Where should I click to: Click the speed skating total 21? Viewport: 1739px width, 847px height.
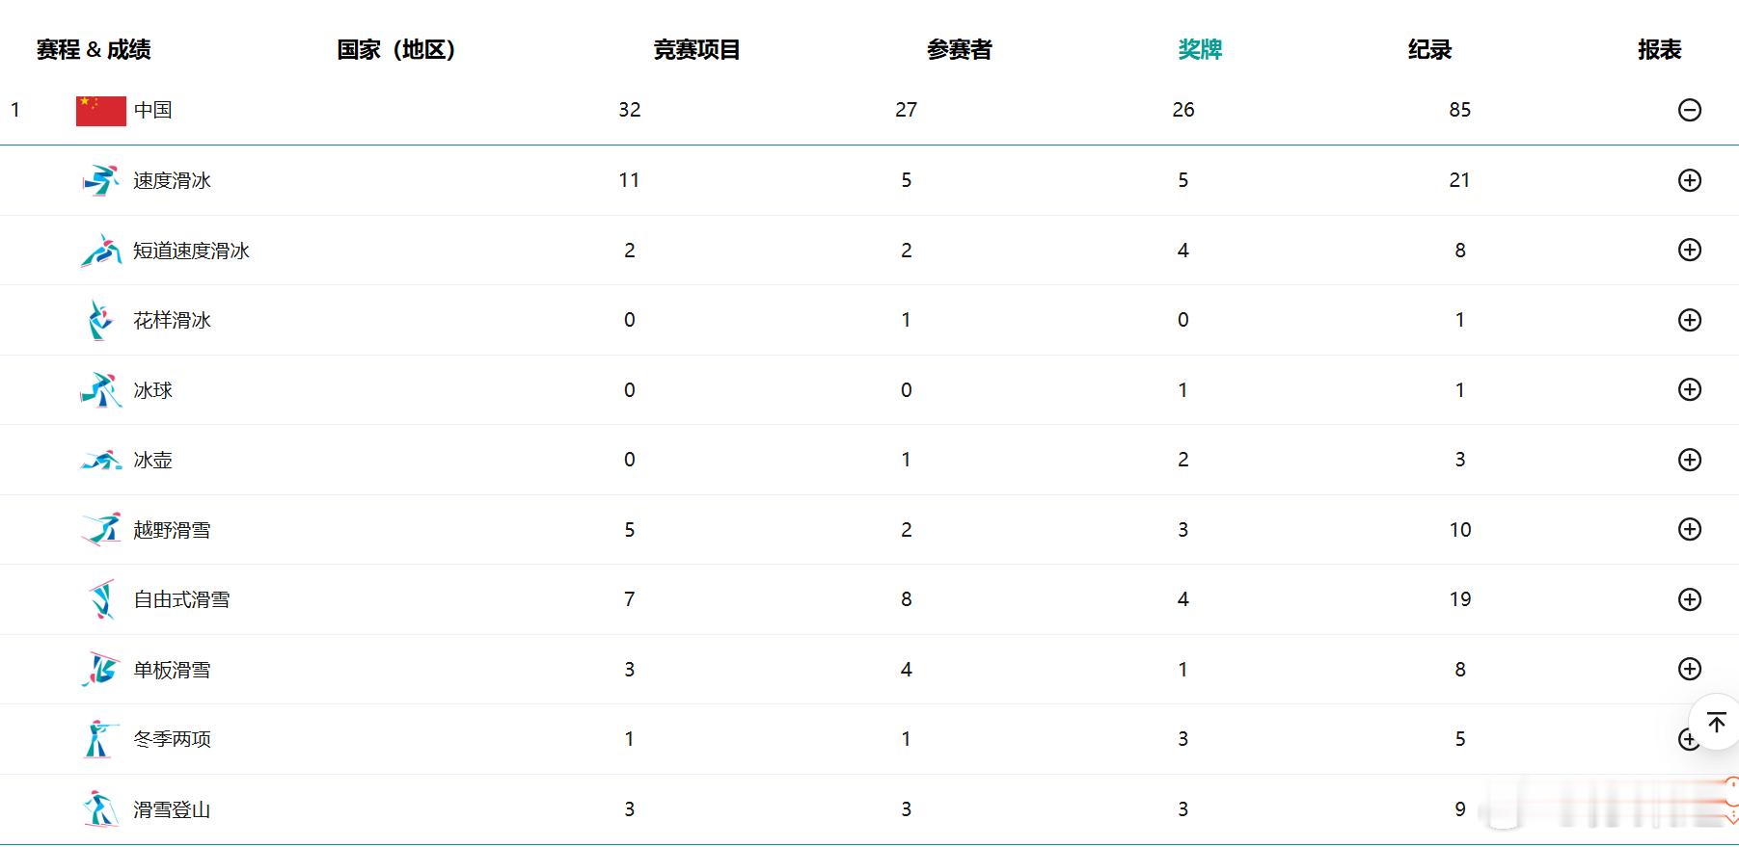1460,180
